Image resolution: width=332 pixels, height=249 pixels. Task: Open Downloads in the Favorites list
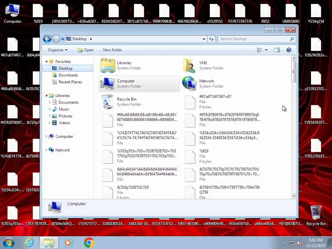68,75
